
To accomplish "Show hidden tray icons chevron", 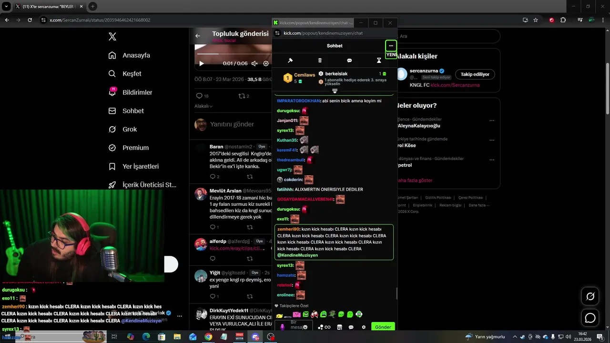I will coord(515,337).
